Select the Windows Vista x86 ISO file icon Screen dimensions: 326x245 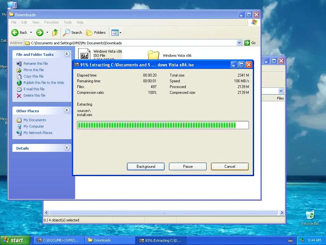(x=84, y=54)
